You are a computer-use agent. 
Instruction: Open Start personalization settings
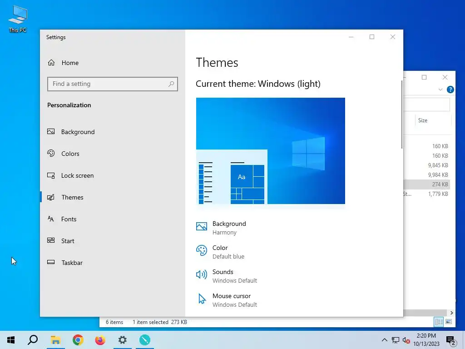(60, 241)
